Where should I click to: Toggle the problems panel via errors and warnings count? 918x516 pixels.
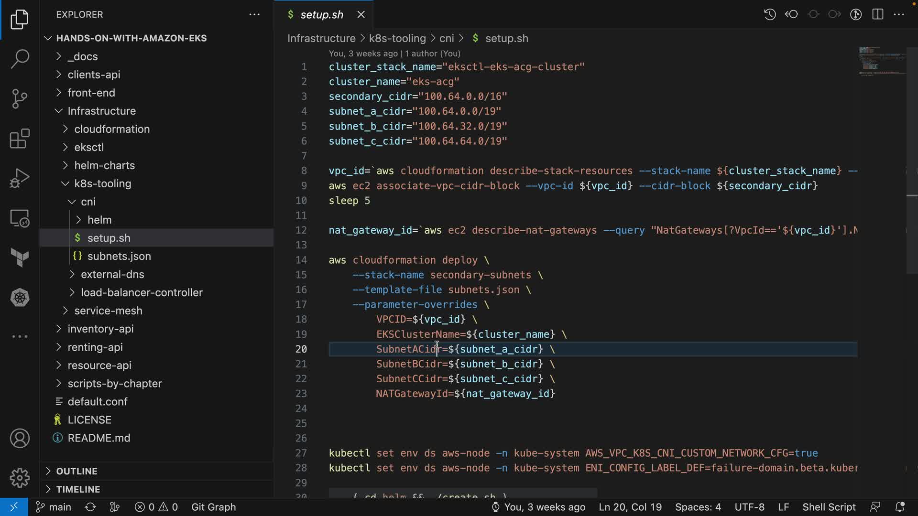coord(156,507)
